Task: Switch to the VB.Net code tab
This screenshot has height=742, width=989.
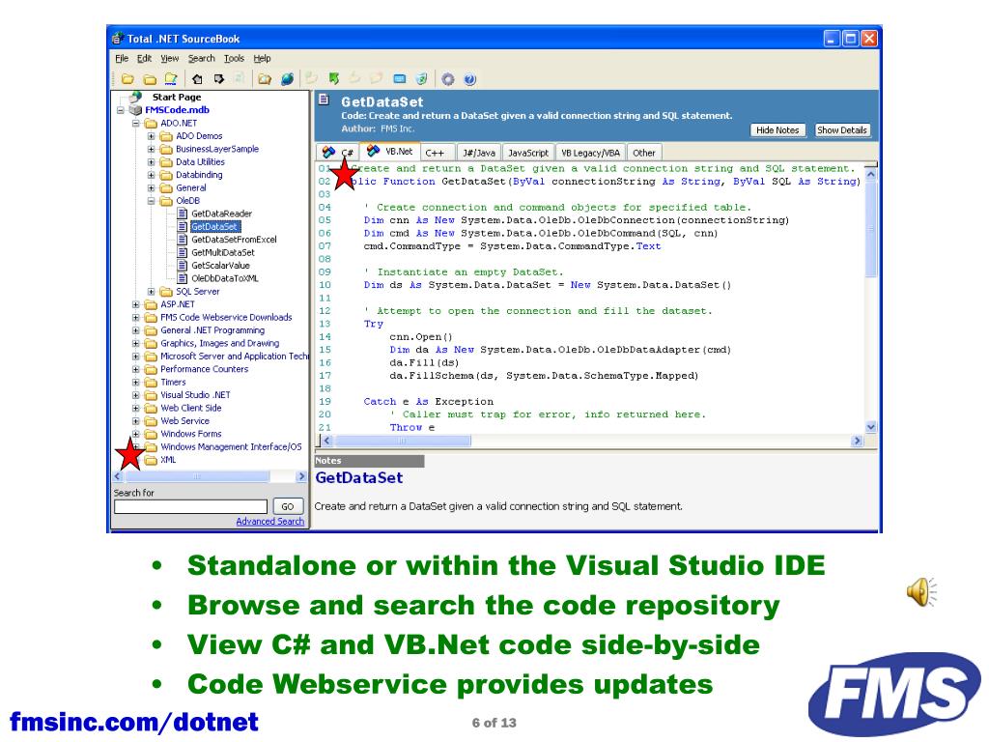Action: pyautogui.click(x=390, y=152)
